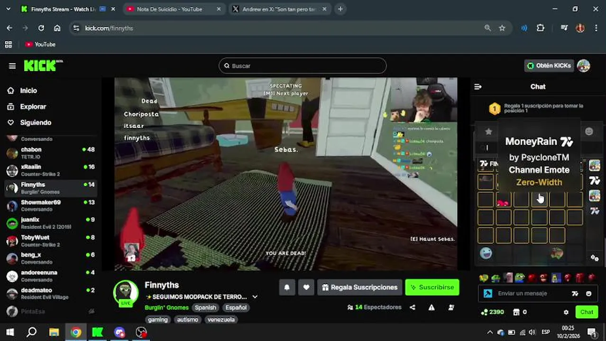Follow Finnyths with the heart icon
This screenshot has width=606, height=341.
coord(306,287)
